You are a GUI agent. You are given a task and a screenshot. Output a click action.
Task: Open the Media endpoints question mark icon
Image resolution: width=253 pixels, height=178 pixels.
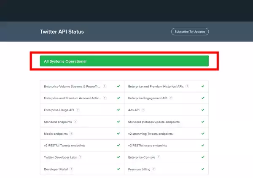(x=71, y=133)
